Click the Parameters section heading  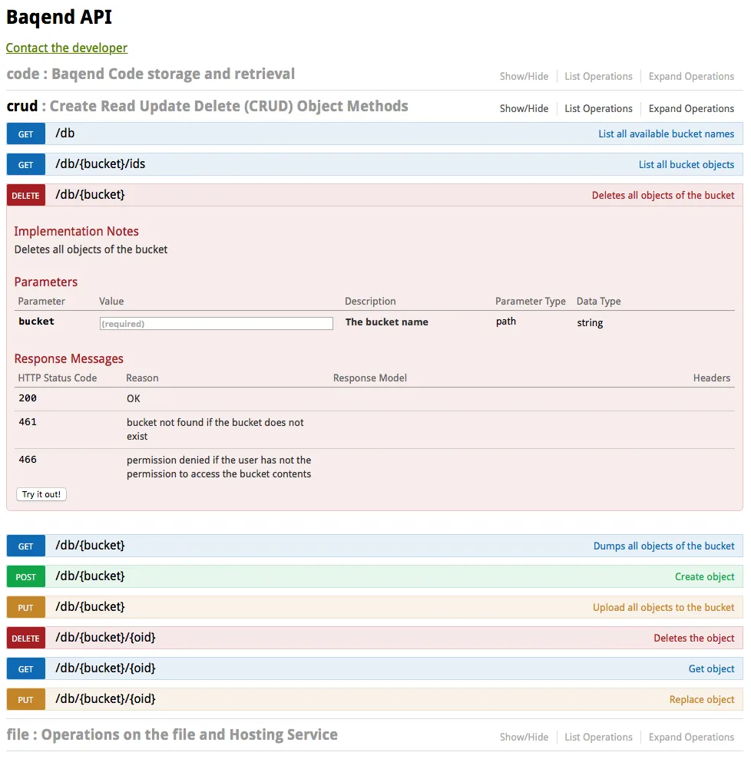pos(45,282)
